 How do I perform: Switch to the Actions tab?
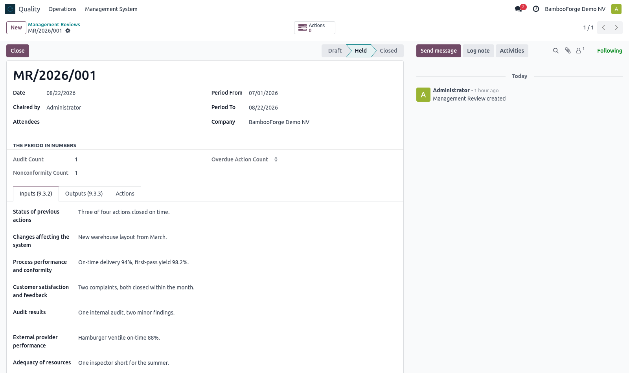click(x=125, y=194)
